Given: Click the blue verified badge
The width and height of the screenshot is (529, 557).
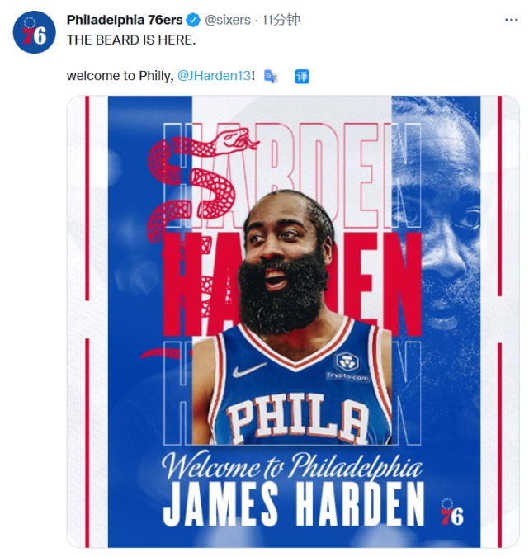Looking at the screenshot, I should 193,20.
